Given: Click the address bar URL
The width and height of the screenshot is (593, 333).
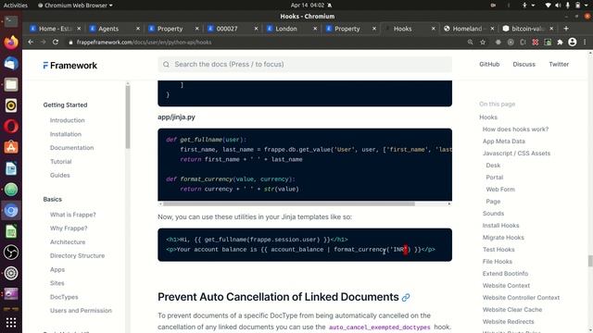Looking at the screenshot, I should pyautogui.click(x=144, y=43).
